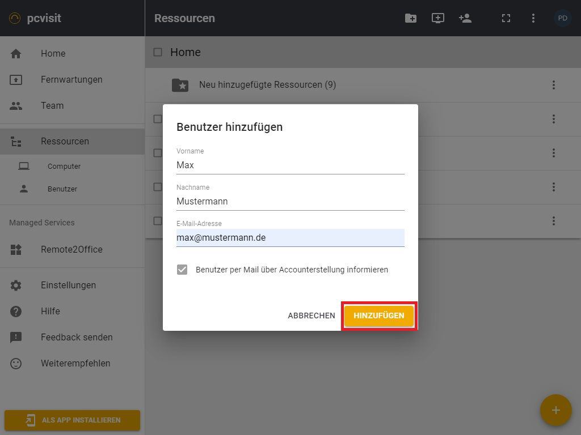Tick the Home select-all checkbox
This screenshot has width=581, height=435.
pyautogui.click(x=158, y=52)
